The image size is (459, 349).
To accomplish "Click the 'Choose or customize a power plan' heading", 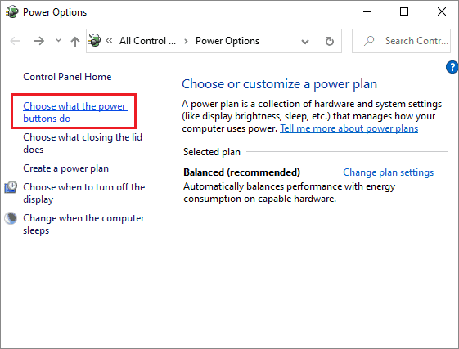I will pyautogui.click(x=280, y=84).
